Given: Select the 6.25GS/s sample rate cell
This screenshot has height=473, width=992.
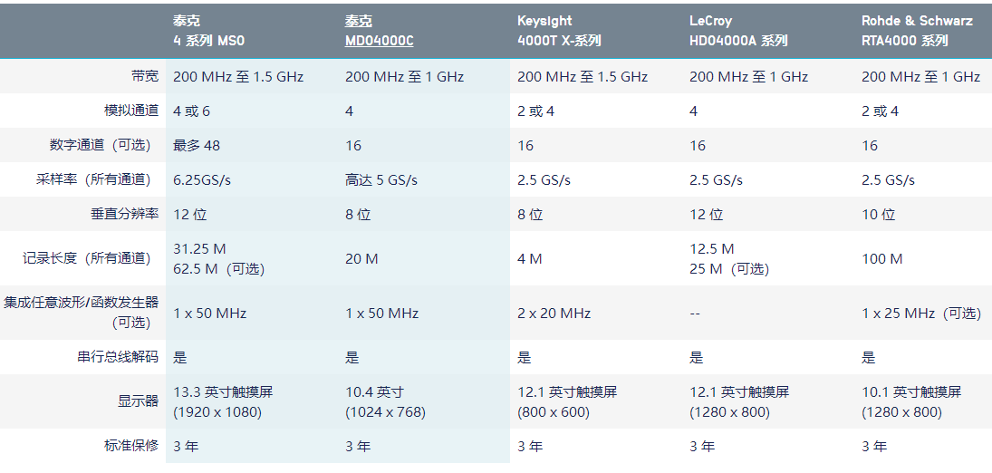Looking at the screenshot, I should pos(202,179).
